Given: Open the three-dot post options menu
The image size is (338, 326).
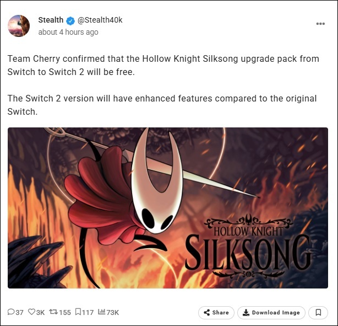Looking at the screenshot, I should [x=320, y=24].
